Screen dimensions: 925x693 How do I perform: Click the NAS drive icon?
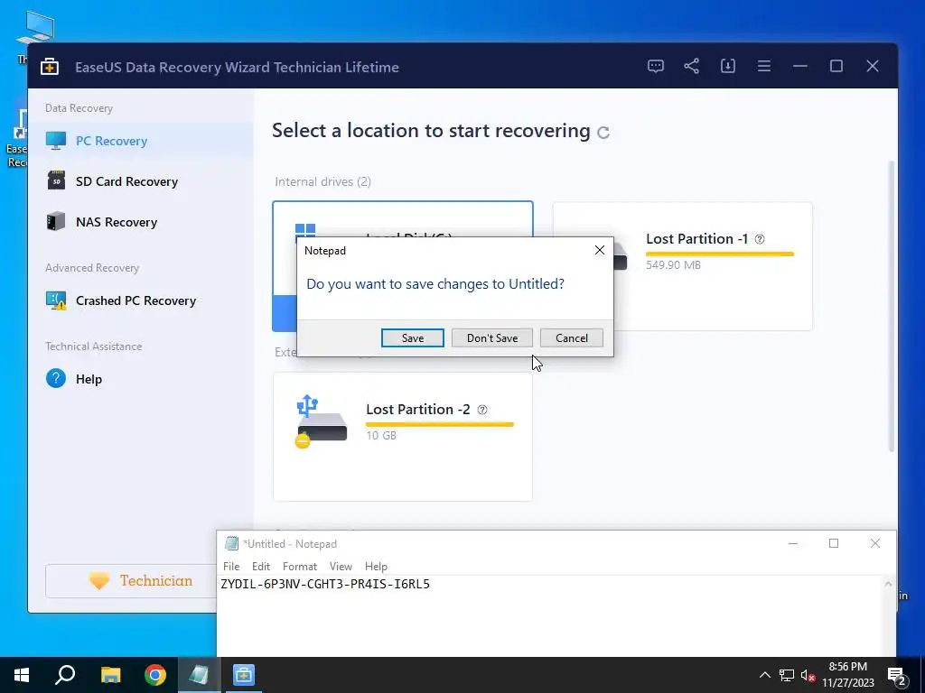56,222
